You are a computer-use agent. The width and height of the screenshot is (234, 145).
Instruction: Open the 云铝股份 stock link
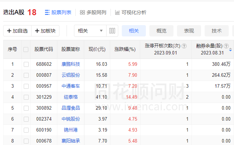71,75
